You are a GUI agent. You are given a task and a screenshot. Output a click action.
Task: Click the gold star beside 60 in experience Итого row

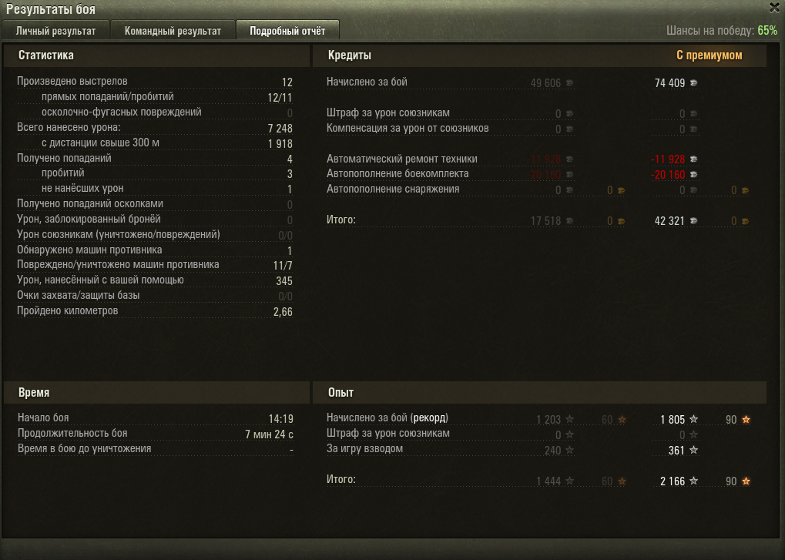click(x=622, y=481)
